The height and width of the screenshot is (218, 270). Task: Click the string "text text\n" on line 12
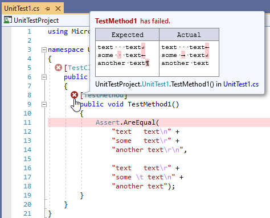(141, 131)
